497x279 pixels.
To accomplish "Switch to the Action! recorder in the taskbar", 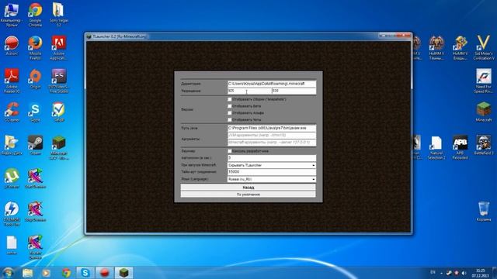I will (105, 273).
